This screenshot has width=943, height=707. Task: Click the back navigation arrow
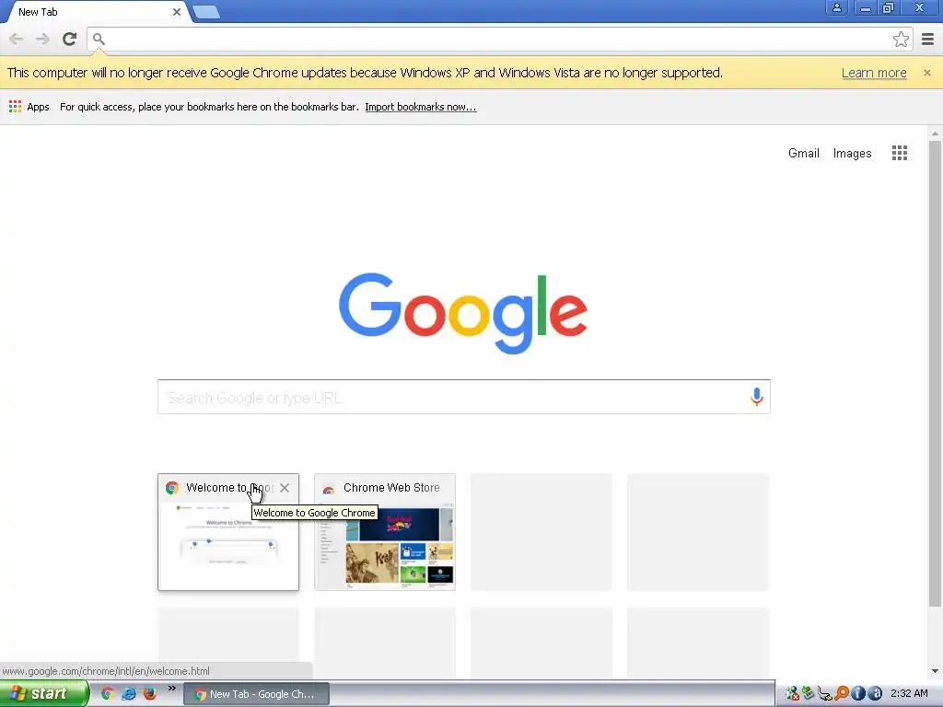pyautogui.click(x=17, y=39)
